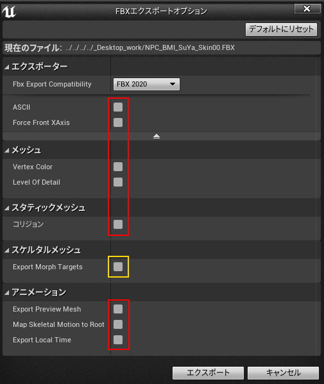The image size is (324, 384).
Task: Toggle the コリジョン checkbox
Action: point(118,224)
